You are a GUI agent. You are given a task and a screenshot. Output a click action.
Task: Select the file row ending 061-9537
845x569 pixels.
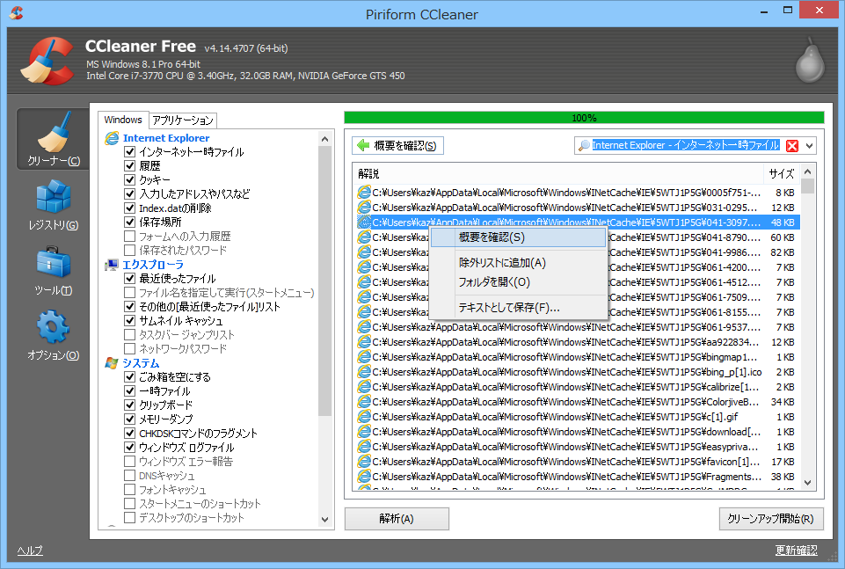point(576,327)
